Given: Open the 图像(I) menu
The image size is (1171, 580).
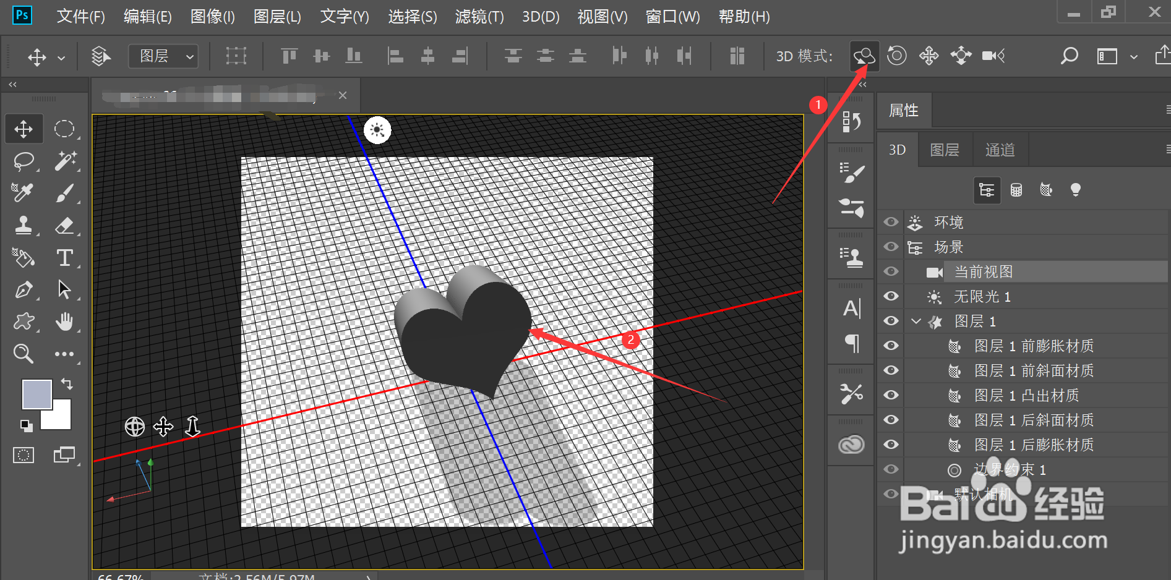Looking at the screenshot, I should (213, 17).
